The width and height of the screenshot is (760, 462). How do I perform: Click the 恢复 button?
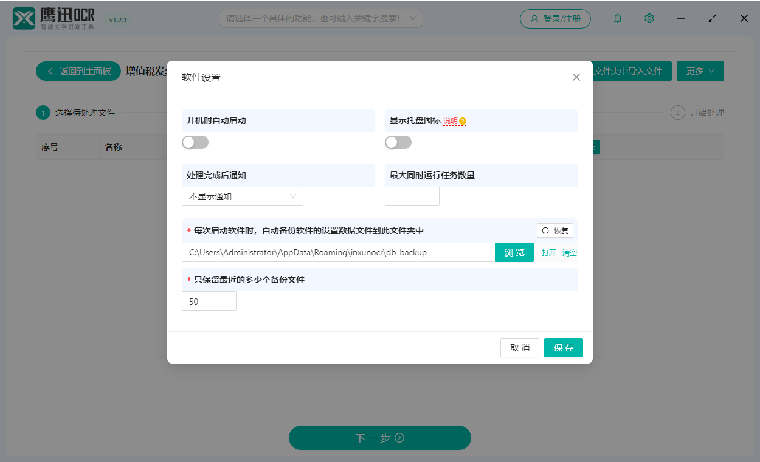555,230
